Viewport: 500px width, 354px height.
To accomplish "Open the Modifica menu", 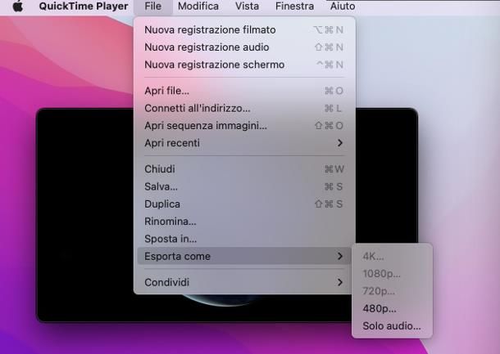I will (198, 6).
